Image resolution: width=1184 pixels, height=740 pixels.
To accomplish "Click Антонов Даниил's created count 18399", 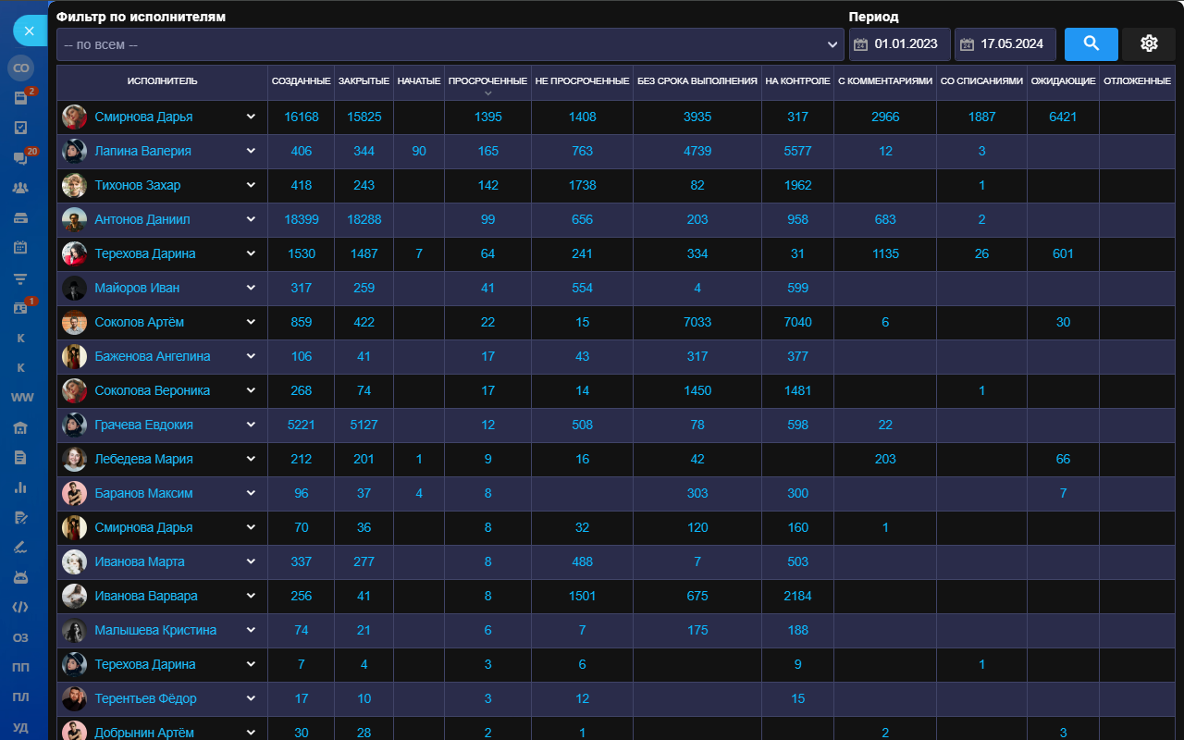I will tap(301, 219).
